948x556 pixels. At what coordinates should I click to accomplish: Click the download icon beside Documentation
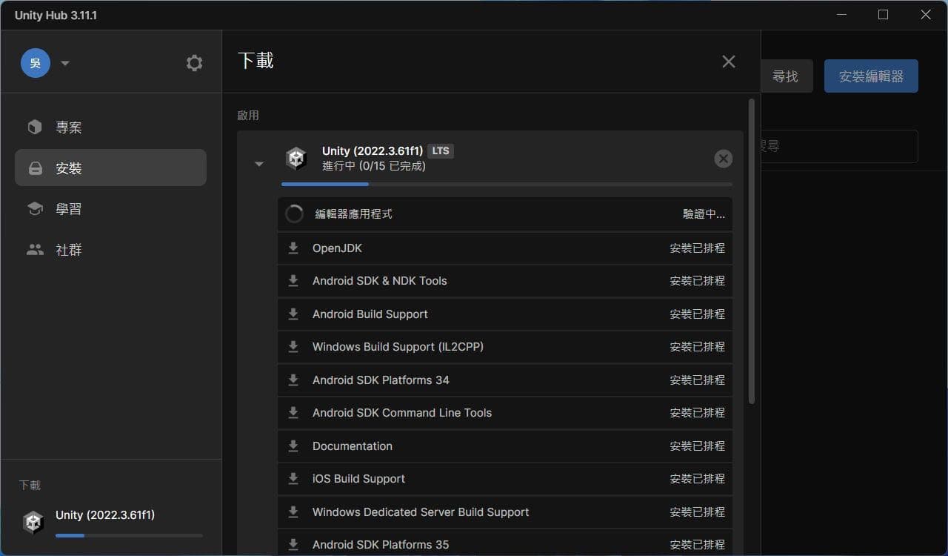click(x=293, y=446)
